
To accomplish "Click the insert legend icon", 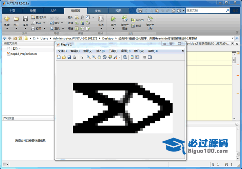I will pyautogui.click(x=137, y=57).
